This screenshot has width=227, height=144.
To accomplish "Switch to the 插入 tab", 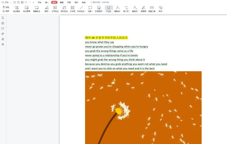I will [x=47, y=2].
